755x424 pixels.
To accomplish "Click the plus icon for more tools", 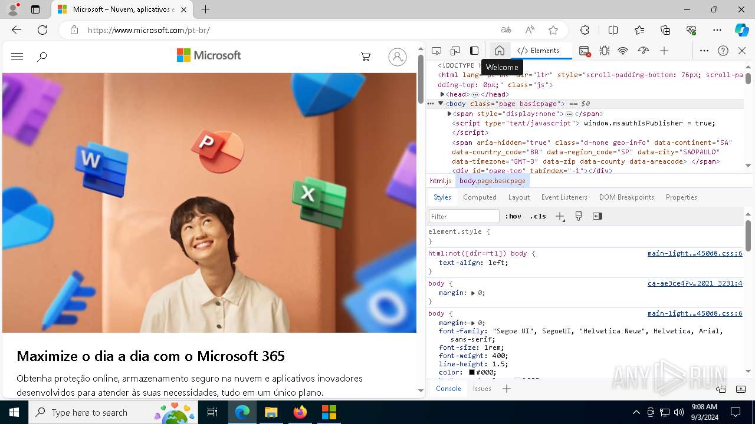I will coord(664,51).
